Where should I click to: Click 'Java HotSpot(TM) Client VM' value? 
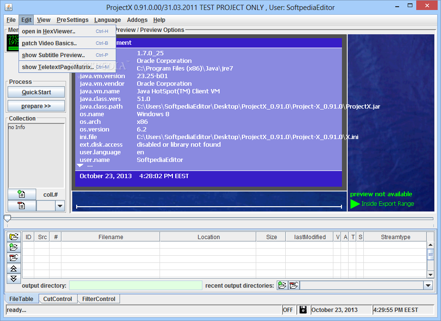point(178,91)
